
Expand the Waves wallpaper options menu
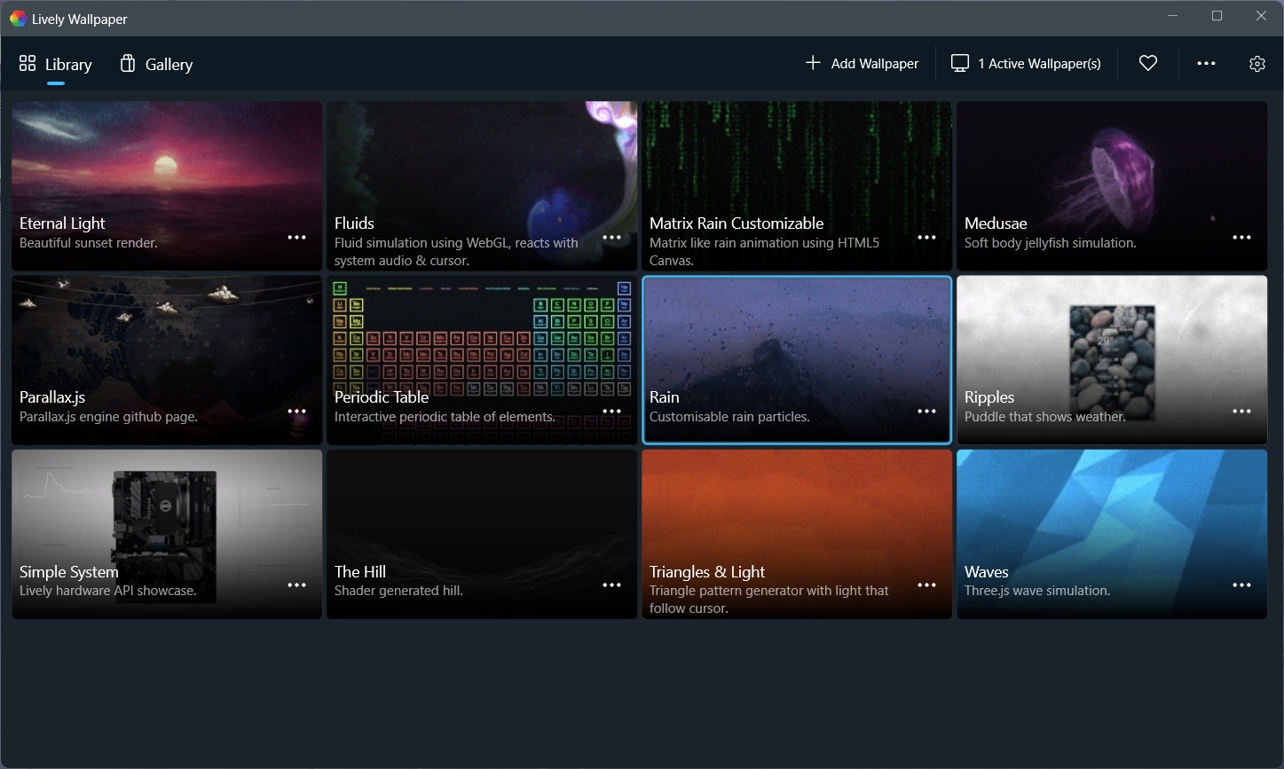[x=1241, y=585]
